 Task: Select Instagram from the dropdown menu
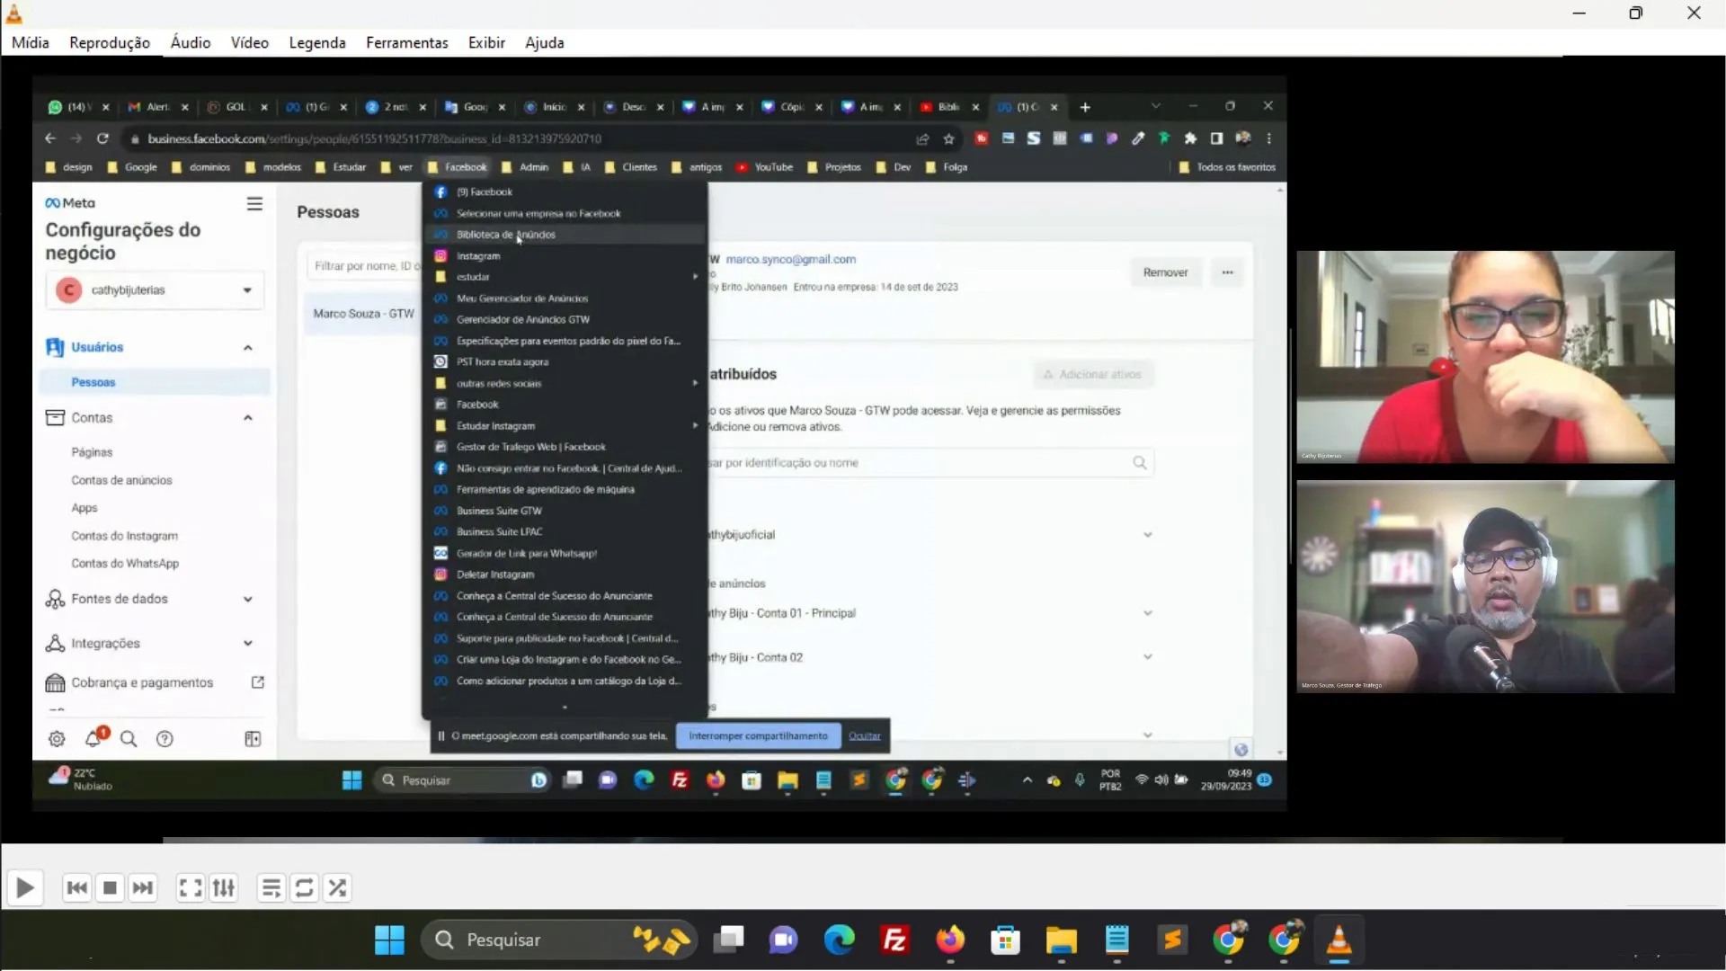click(x=477, y=254)
